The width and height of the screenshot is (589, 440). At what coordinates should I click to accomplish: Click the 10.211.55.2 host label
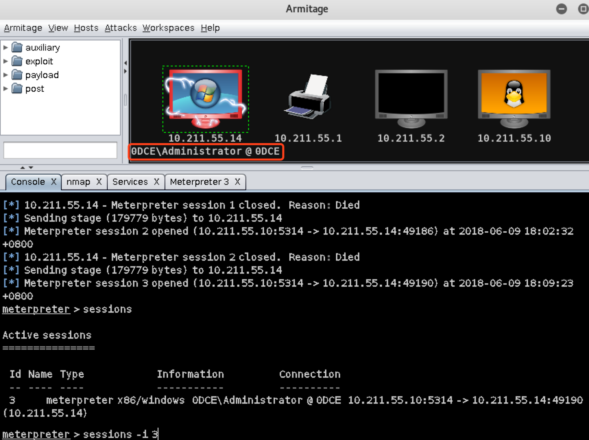point(411,138)
